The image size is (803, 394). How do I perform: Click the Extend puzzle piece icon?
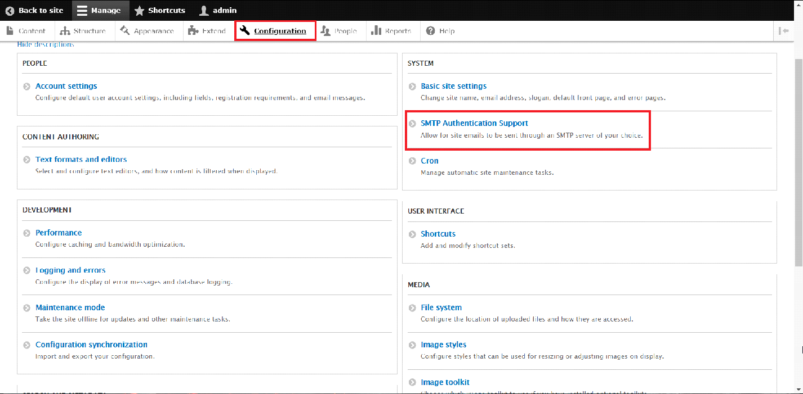193,31
